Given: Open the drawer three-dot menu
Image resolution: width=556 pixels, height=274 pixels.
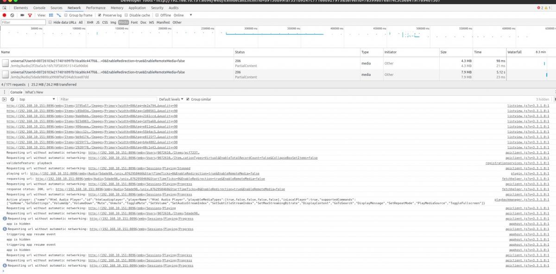Looking at the screenshot, I should pos(4,92).
